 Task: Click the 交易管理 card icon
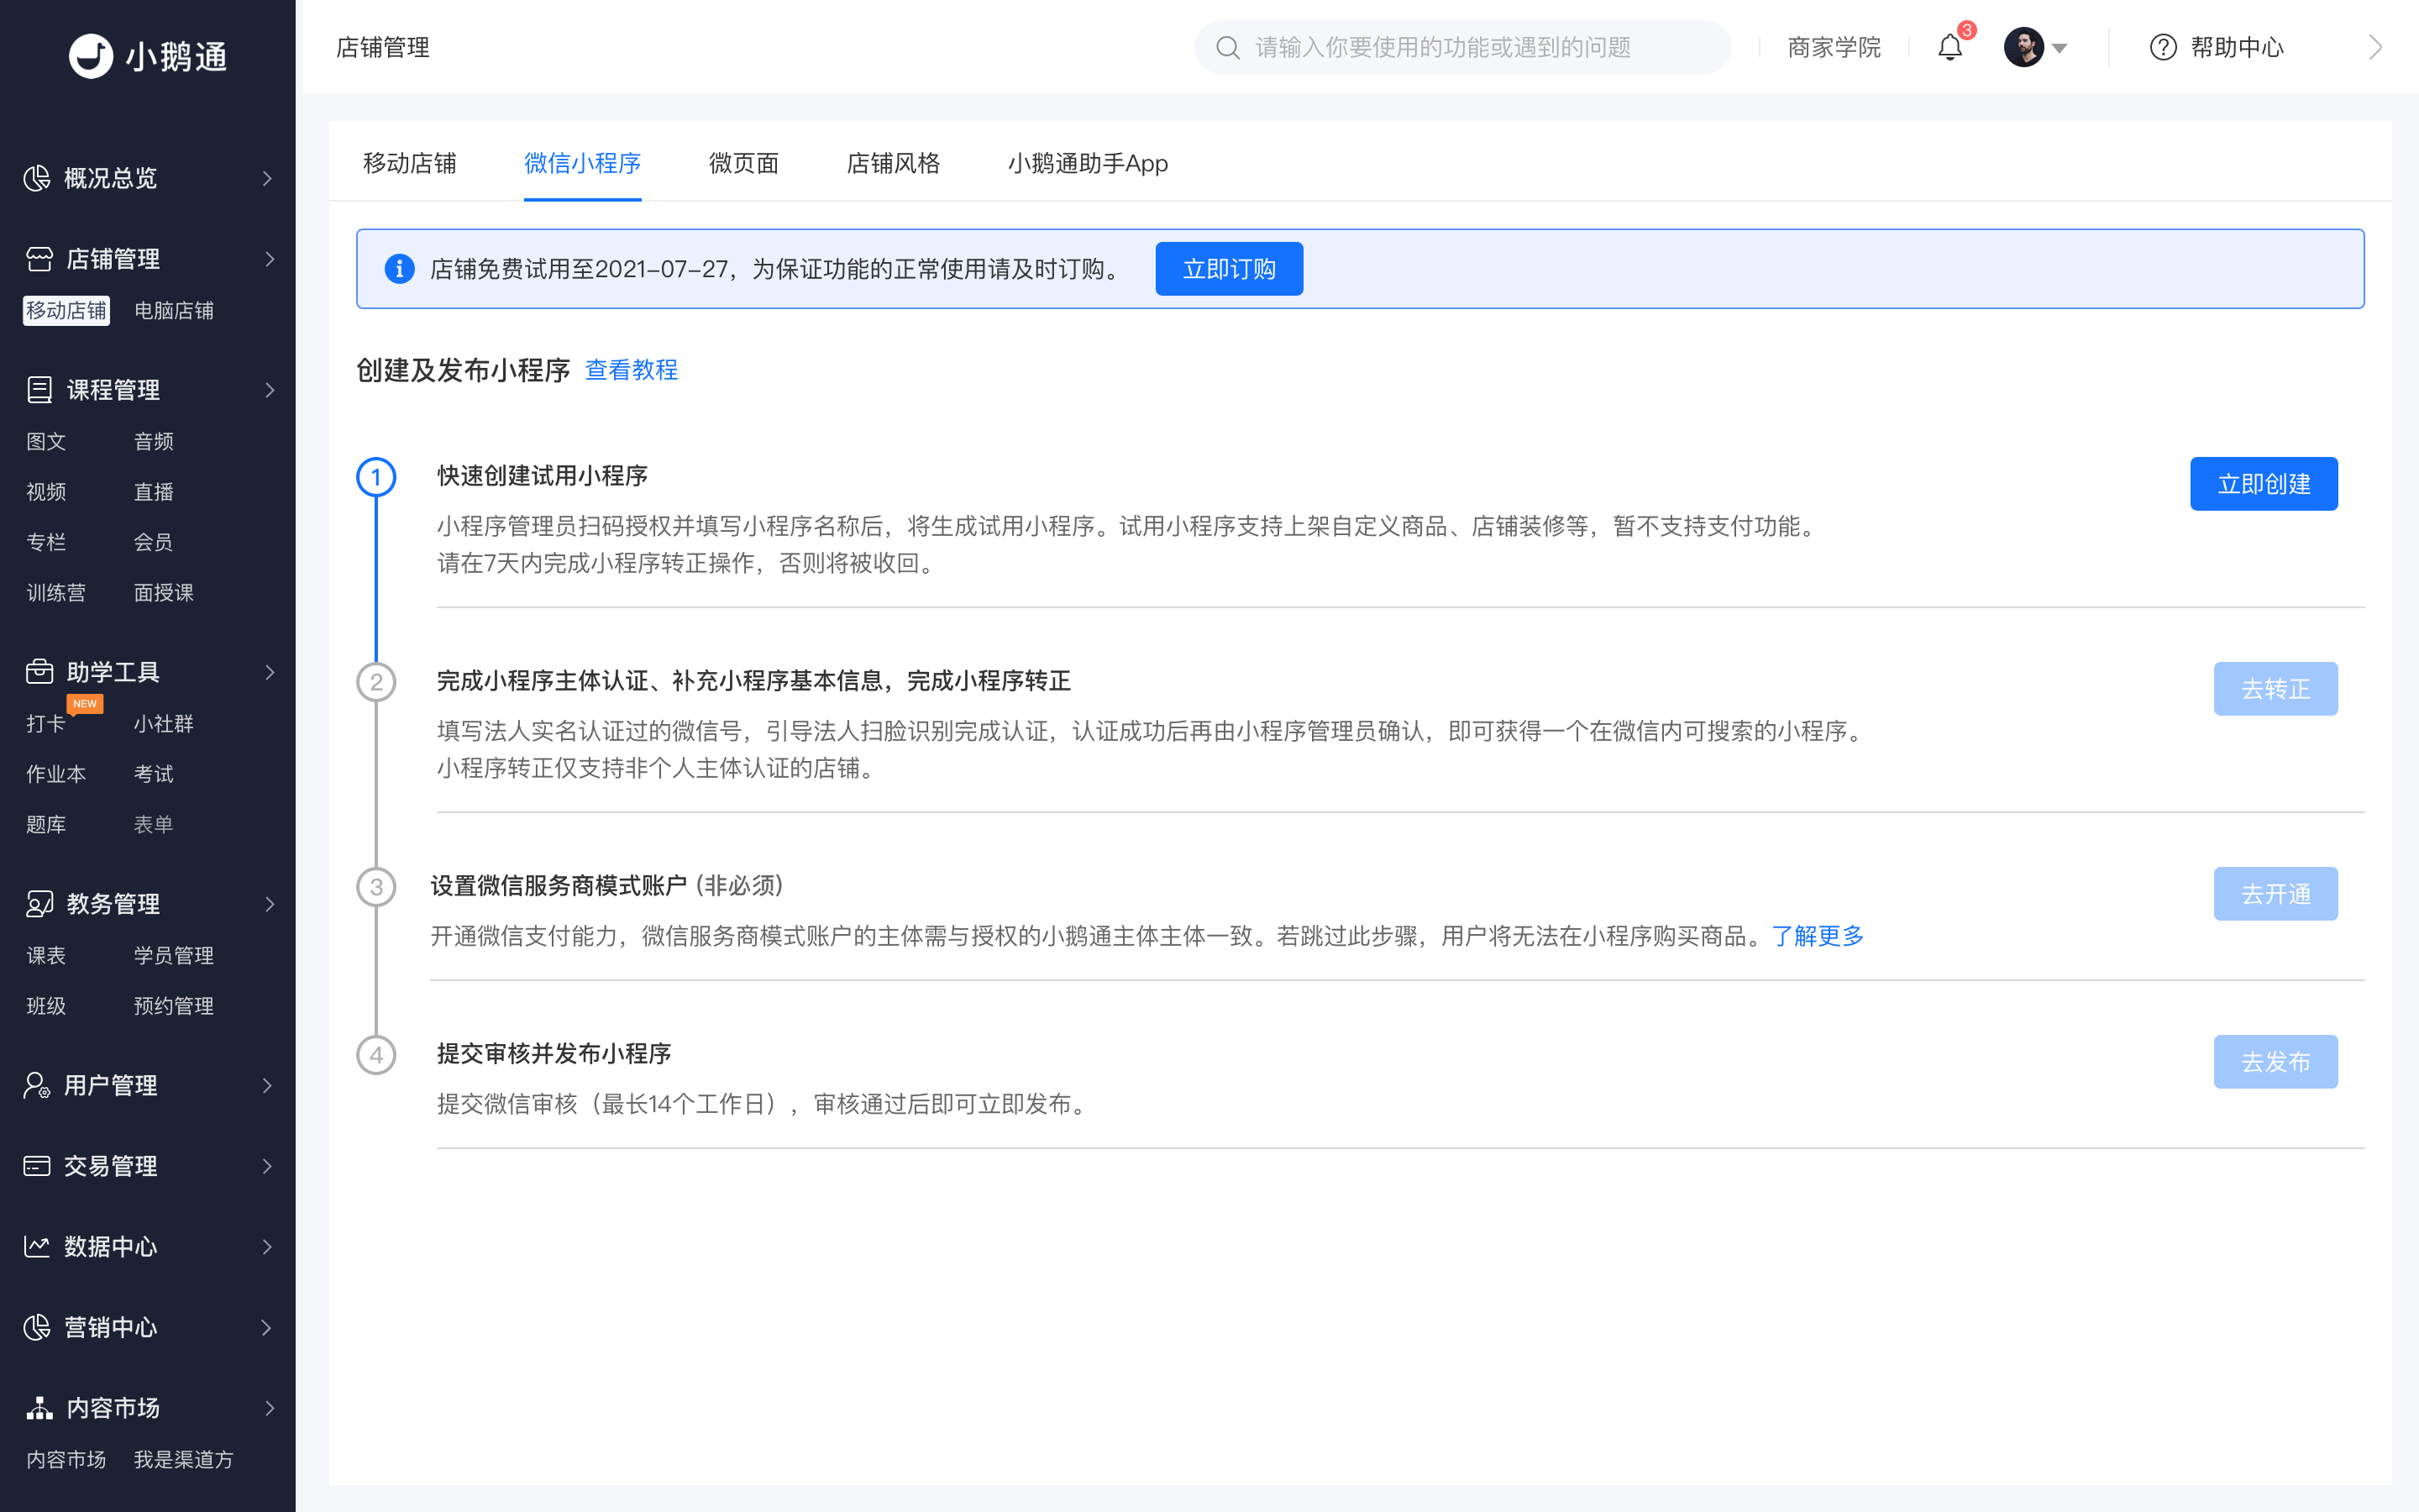point(37,1166)
